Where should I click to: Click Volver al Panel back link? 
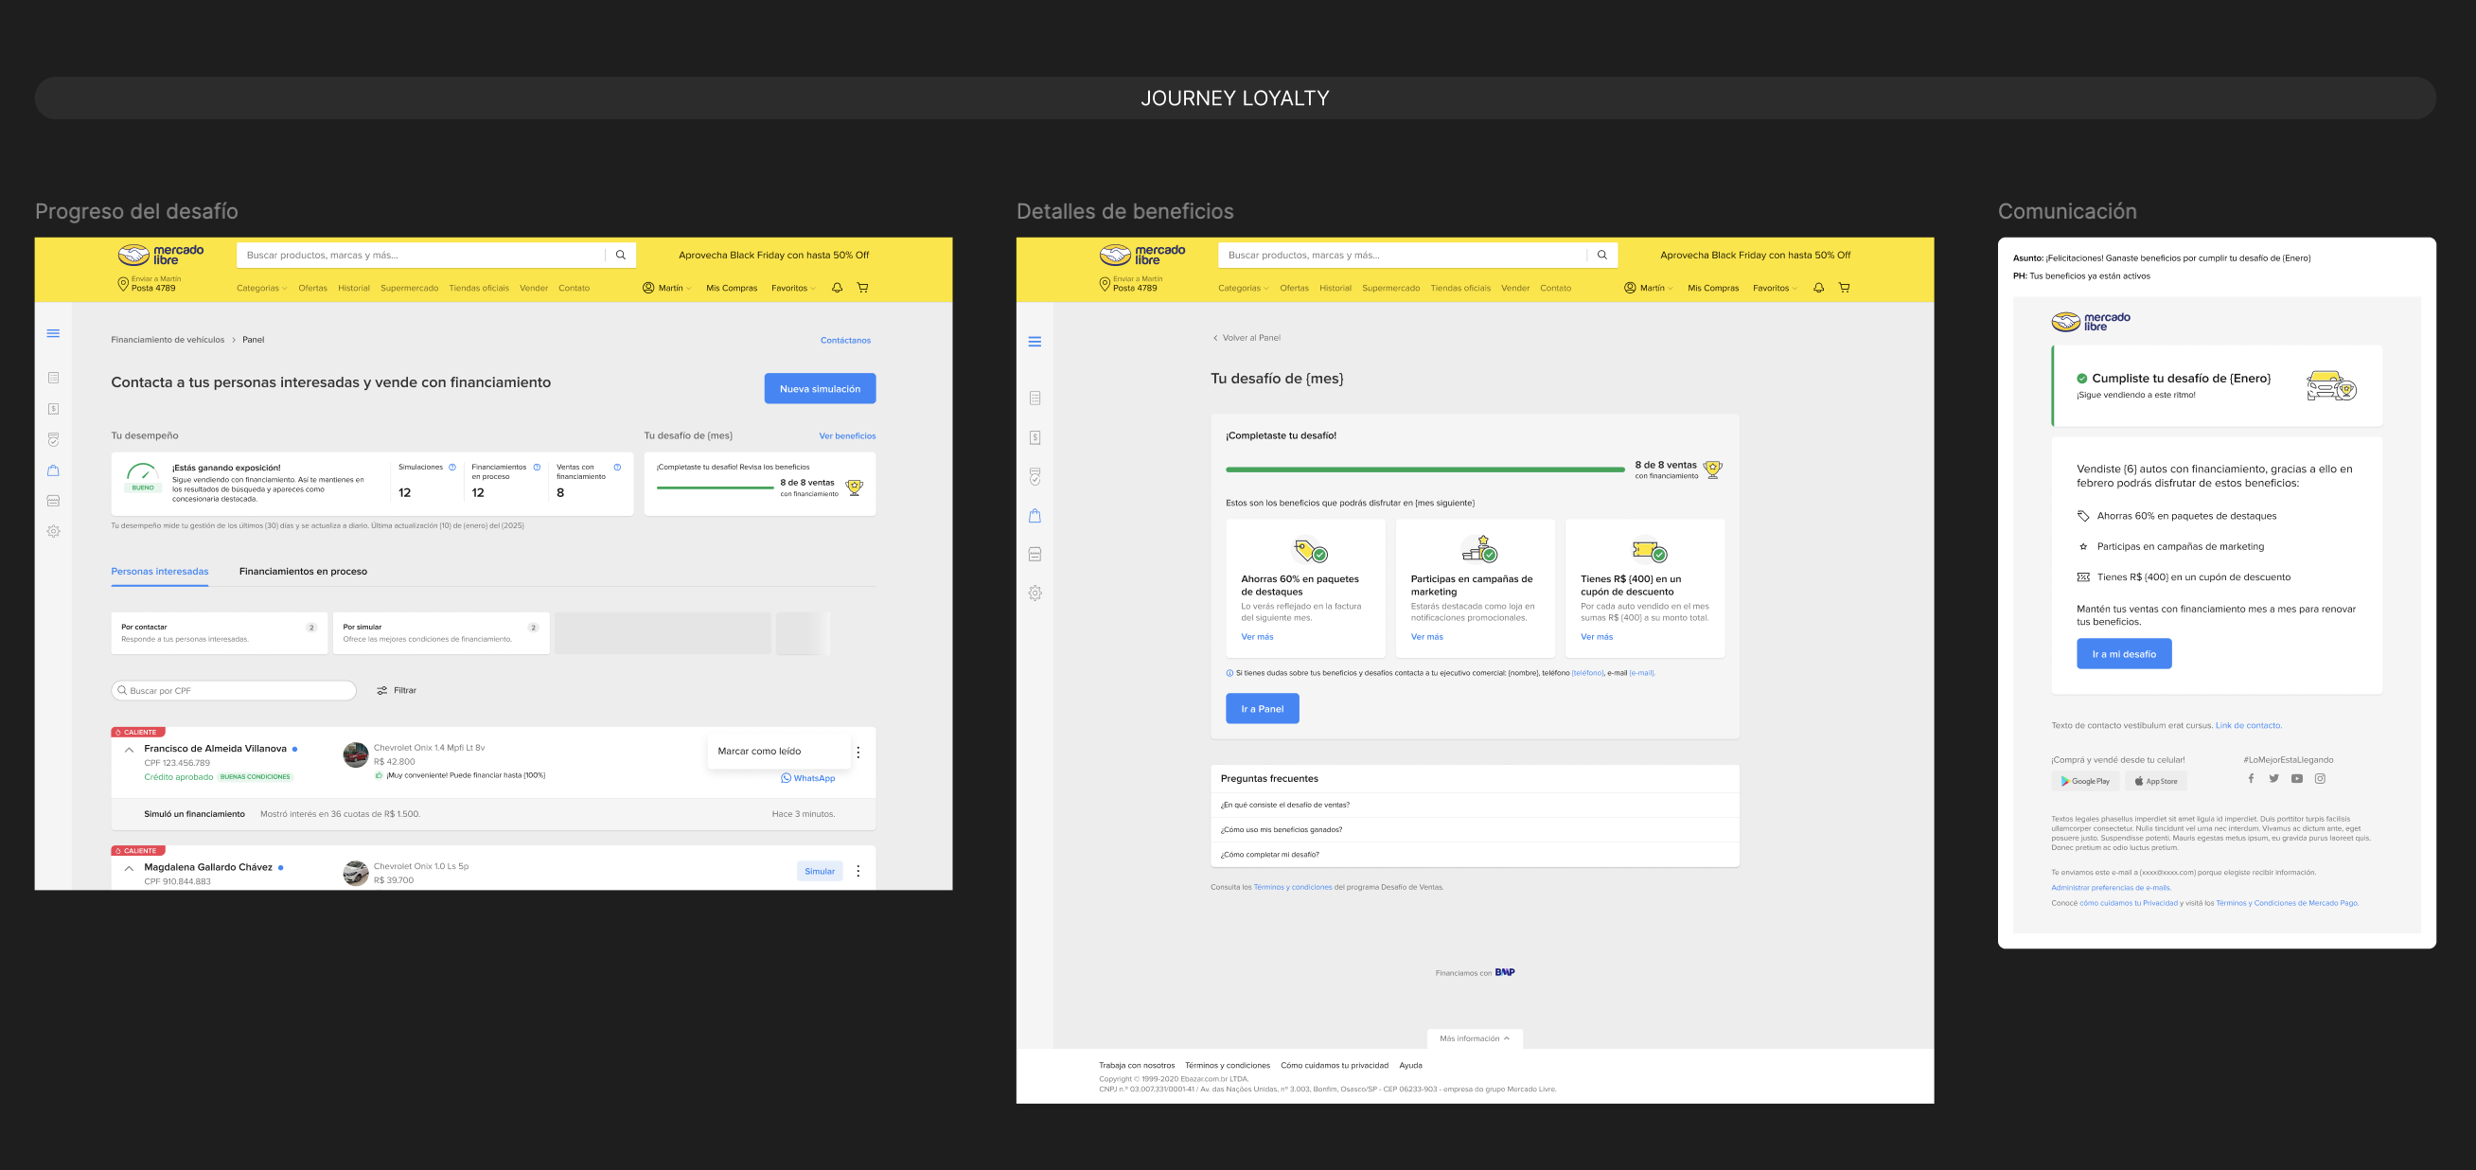[x=1247, y=338]
